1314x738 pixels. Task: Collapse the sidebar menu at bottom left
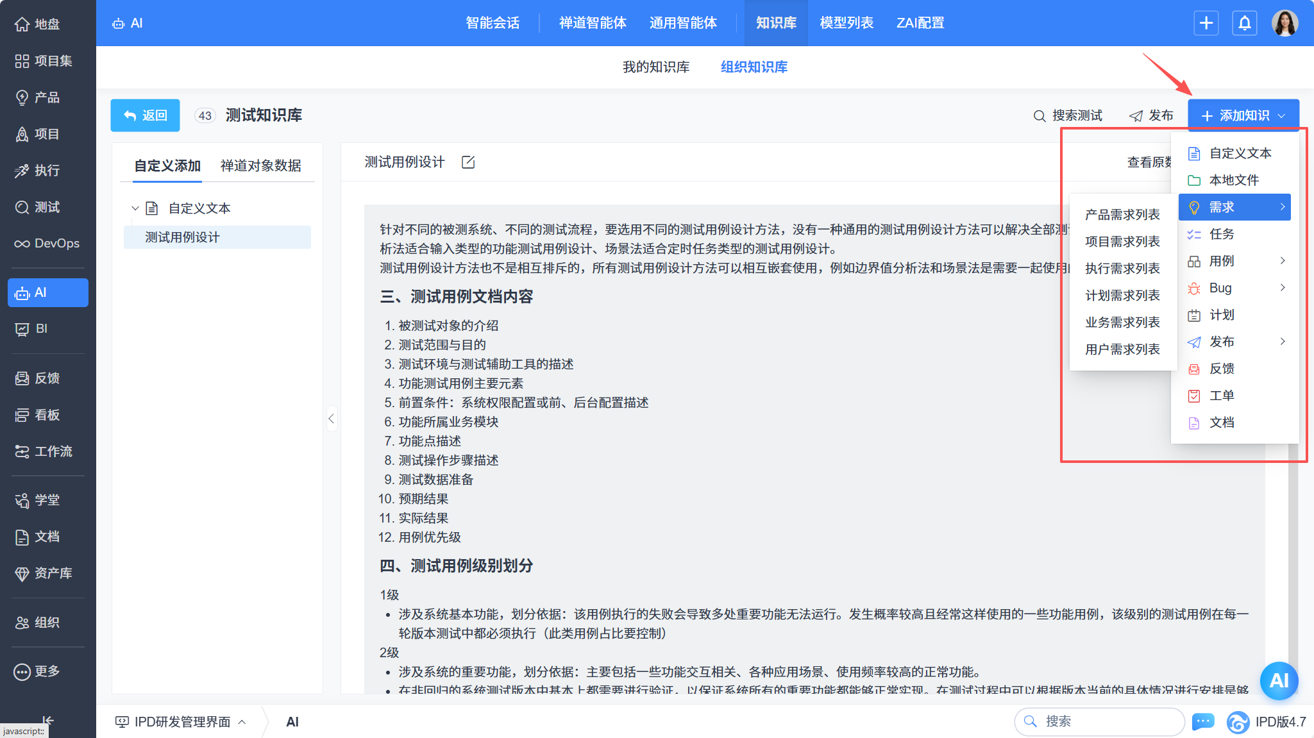coord(48,719)
